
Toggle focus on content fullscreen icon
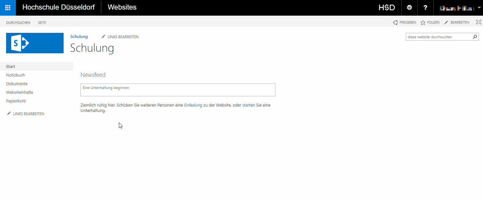coord(478,22)
